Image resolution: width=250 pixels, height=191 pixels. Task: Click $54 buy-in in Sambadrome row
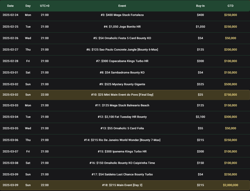tap(200, 72)
